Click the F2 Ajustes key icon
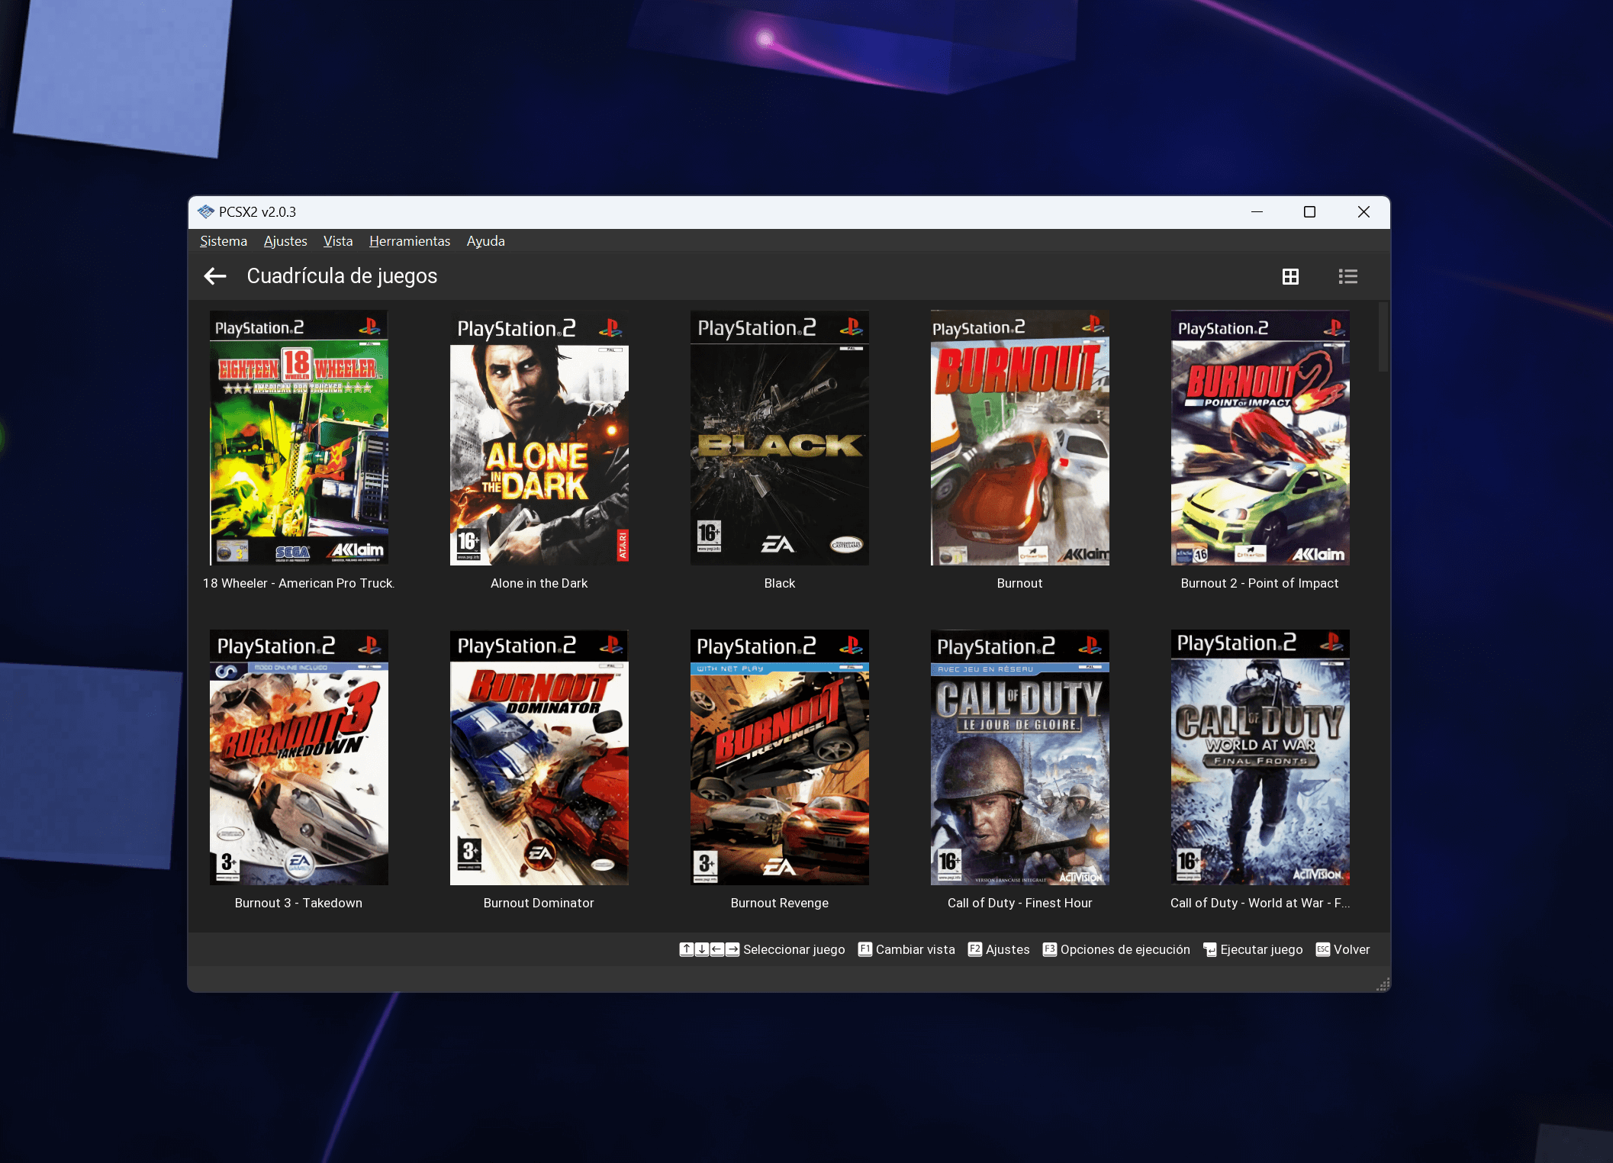 tap(974, 949)
